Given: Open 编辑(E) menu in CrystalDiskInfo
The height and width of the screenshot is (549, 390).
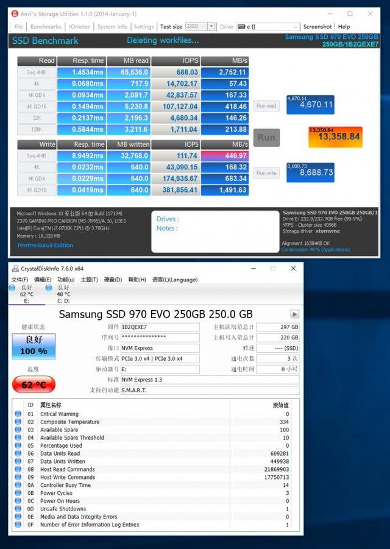Looking at the screenshot, I should click(x=43, y=280).
